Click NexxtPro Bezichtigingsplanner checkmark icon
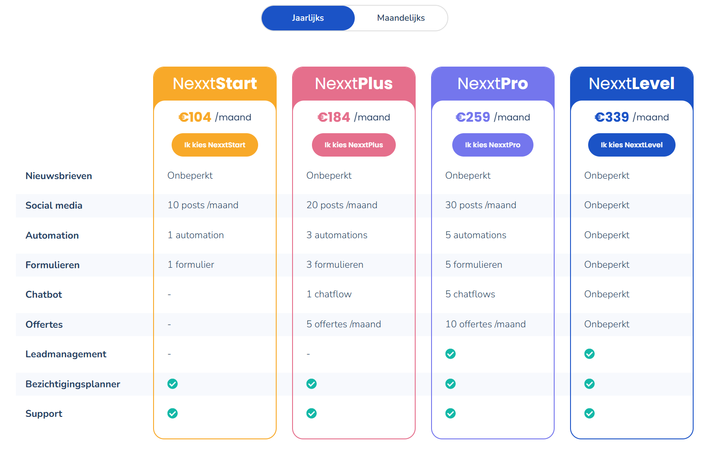Screen dimensions: 717x453 pos(450,384)
